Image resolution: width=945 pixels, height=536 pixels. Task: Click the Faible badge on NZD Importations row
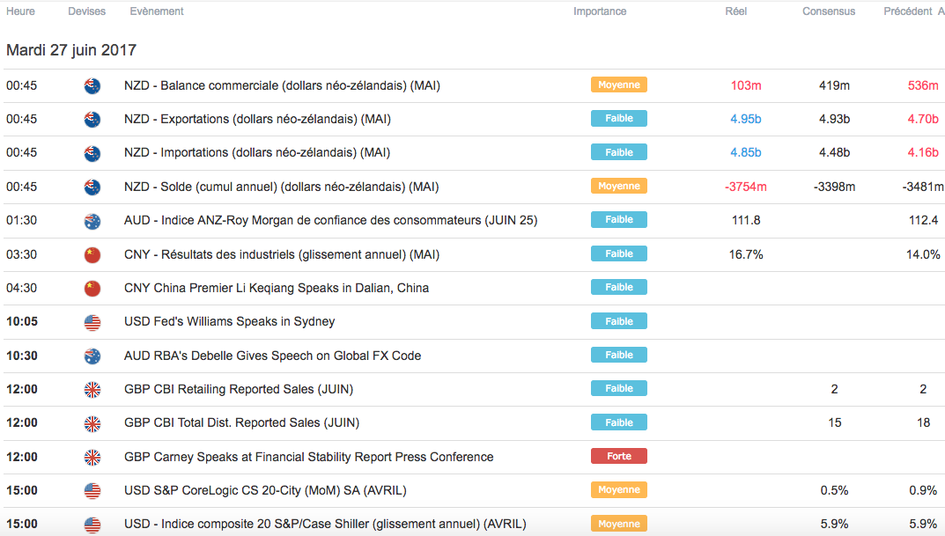(x=618, y=152)
